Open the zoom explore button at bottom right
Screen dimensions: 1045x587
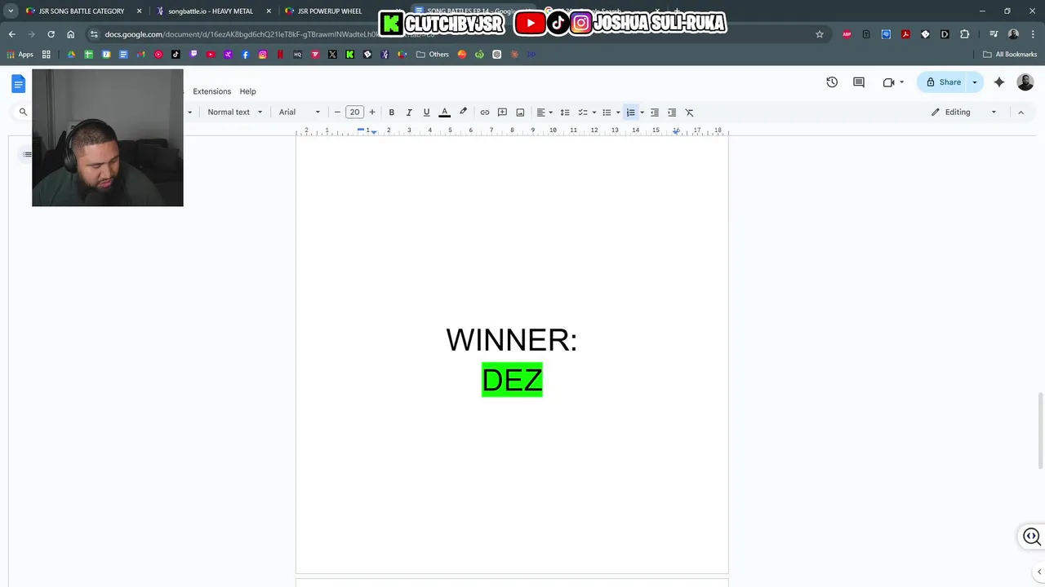pyautogui.click(x=1032, y=536)
